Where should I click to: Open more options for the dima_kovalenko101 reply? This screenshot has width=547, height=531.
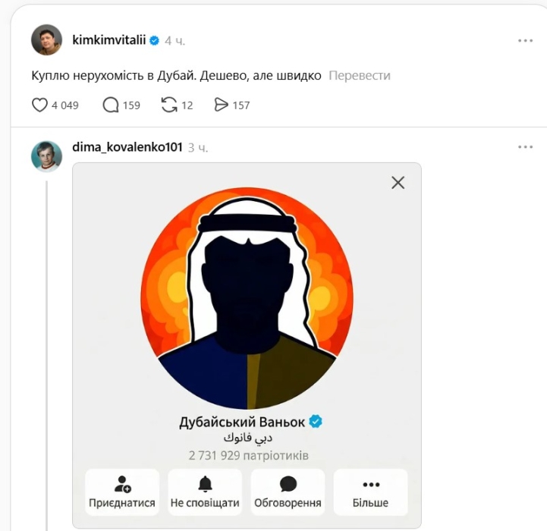525,146
